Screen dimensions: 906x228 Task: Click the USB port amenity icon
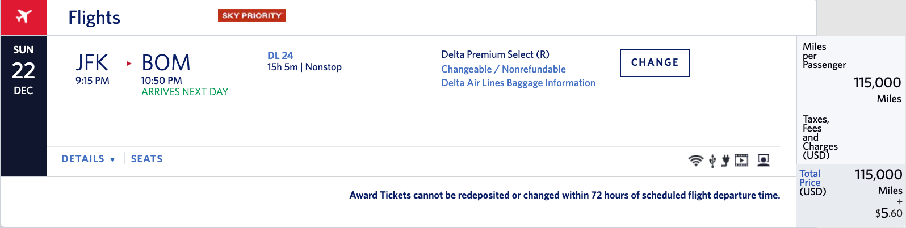[712, 161]
